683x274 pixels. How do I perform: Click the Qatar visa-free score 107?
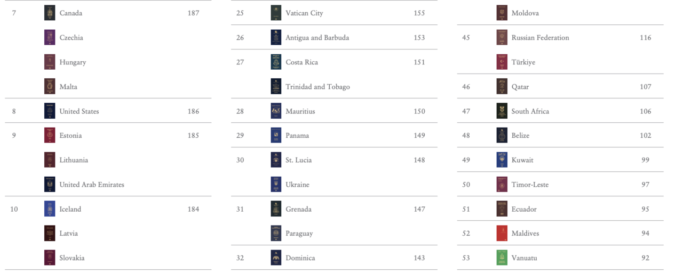645,87
